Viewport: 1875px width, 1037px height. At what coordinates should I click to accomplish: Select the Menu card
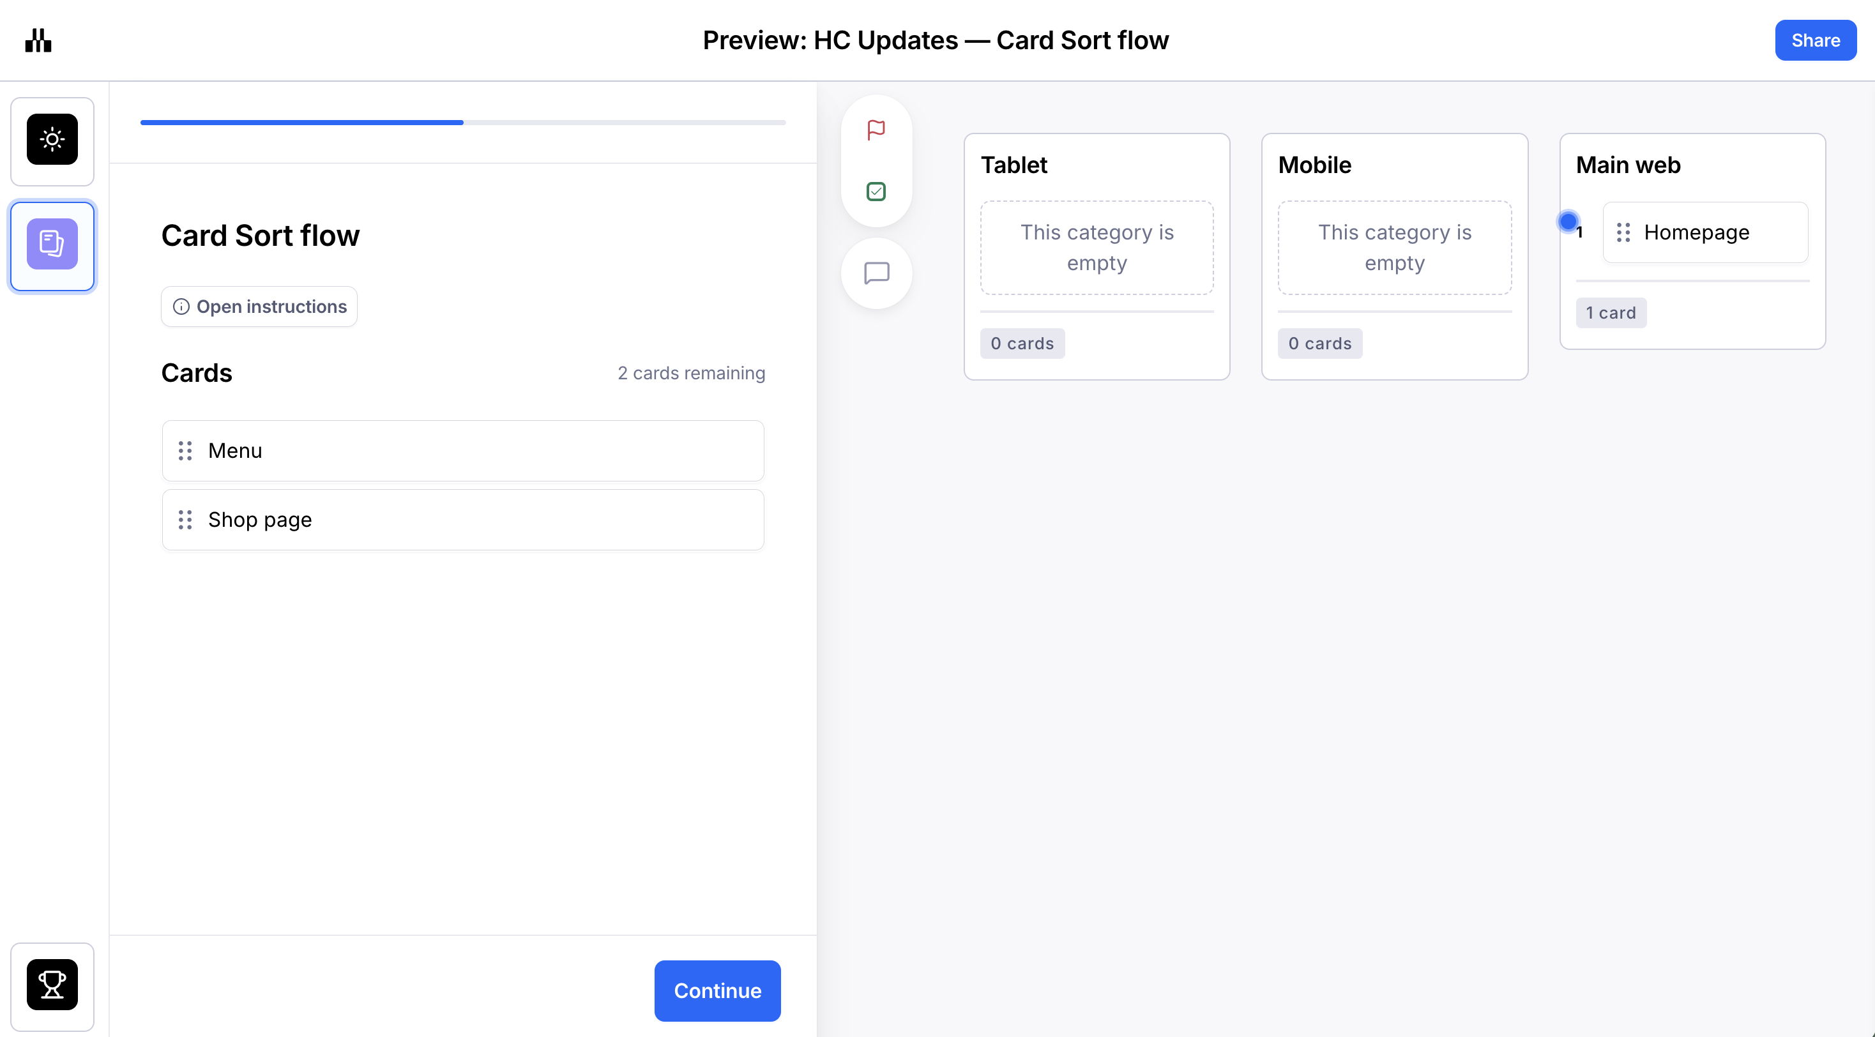463,450
